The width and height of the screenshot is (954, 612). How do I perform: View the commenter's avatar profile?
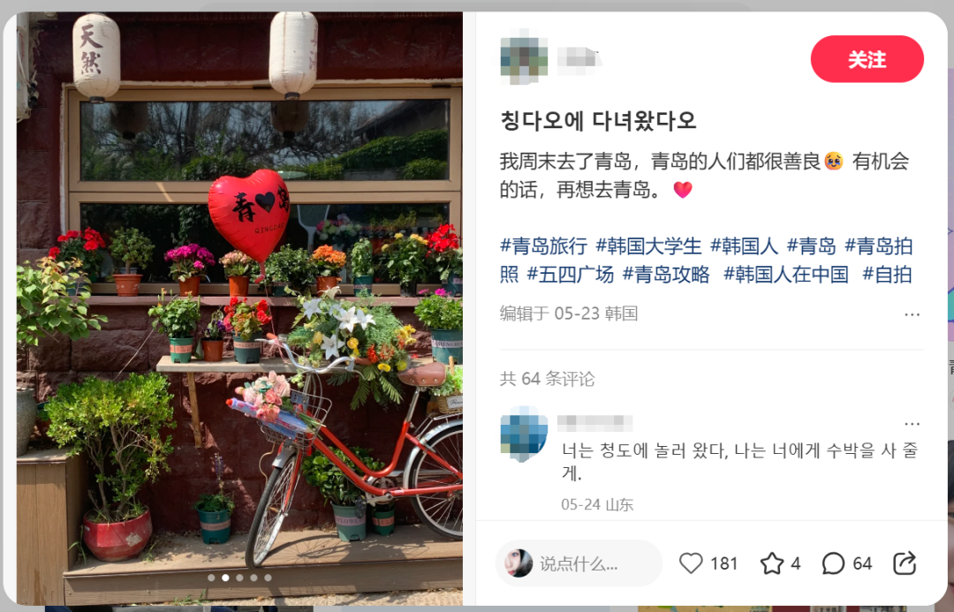point(524,433)
